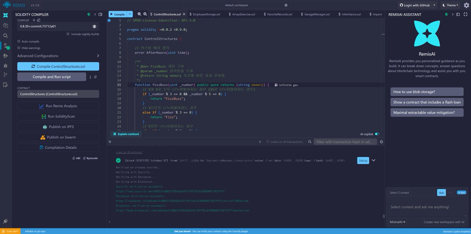
Task: Click Compile ControlStructures.sol button
Action: click(58, 66)
